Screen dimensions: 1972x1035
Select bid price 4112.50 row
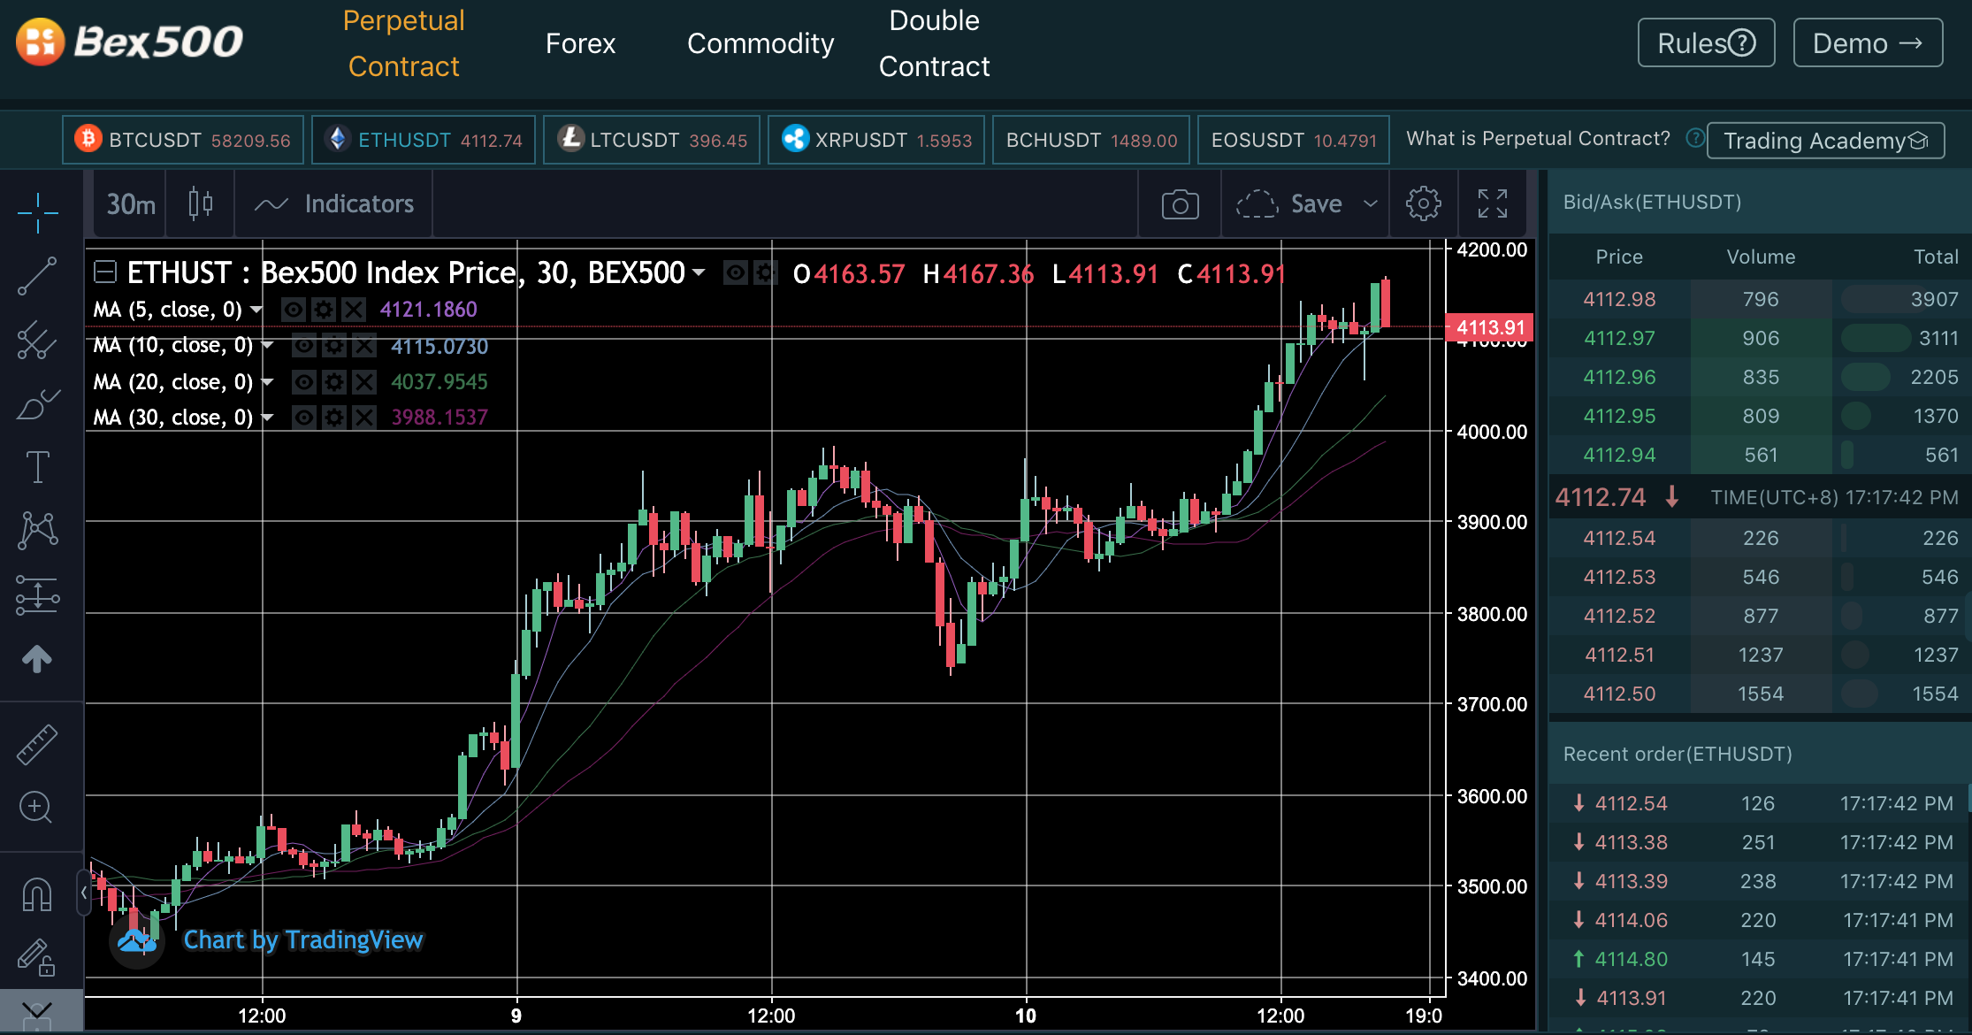coord(1760,694)
